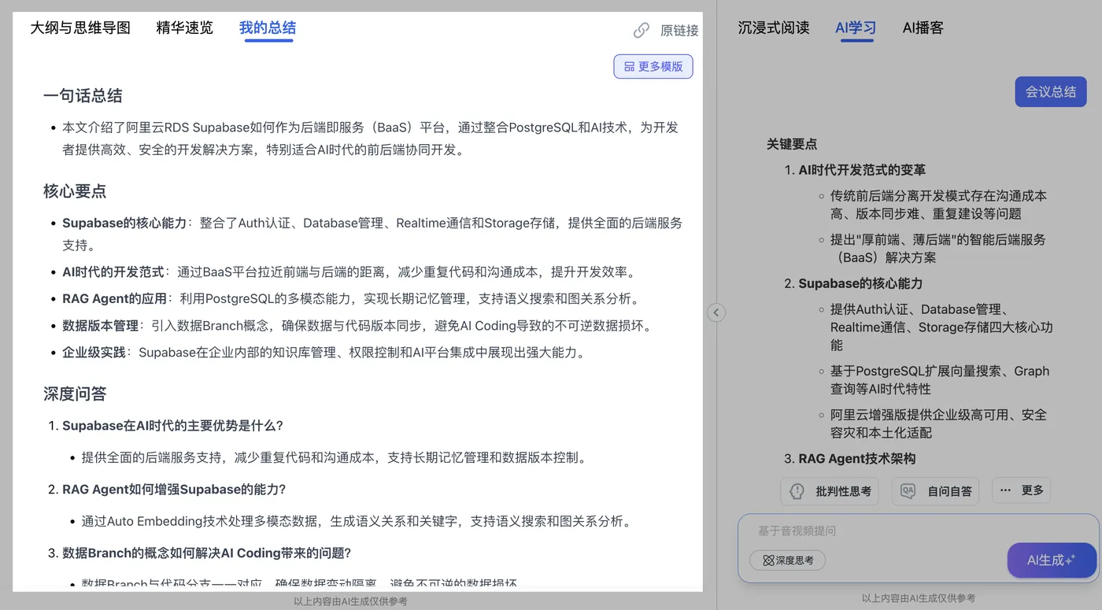The image size is (1102, 610).
Task: Select the 我的总结 tab
Action: 268,28
